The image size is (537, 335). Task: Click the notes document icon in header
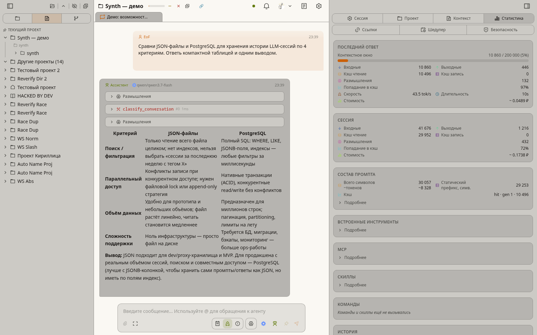[304, 6]
